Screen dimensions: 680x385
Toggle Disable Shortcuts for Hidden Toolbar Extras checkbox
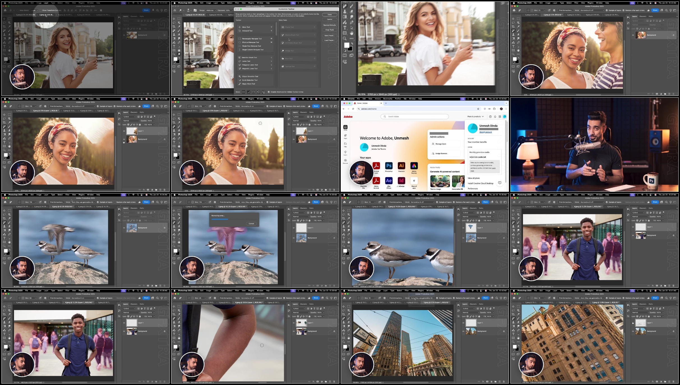tap(269, 92)
